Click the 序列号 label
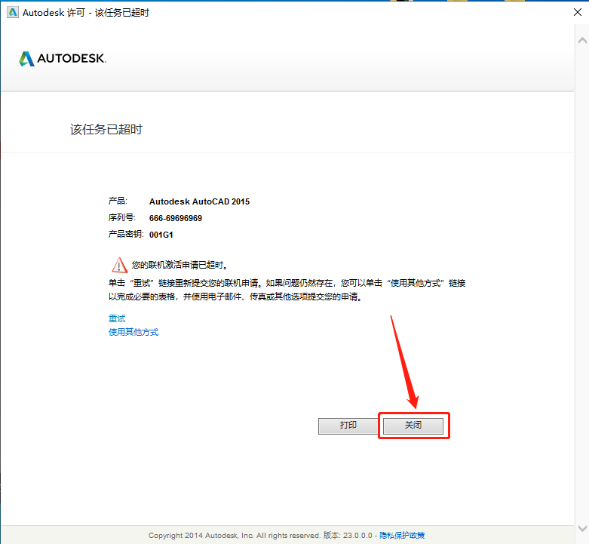The width and height of the screenshot is (589, 544). 121,218
